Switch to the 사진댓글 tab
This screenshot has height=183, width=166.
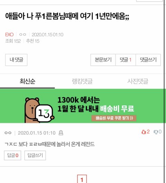(138, 81)
